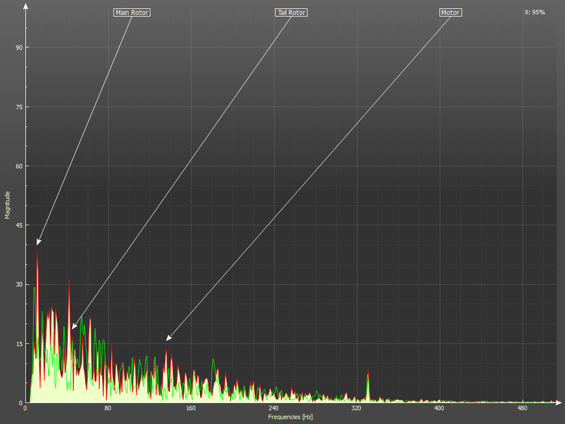The height and width of the screenshot is (424, 565).
Task: Click the isolated spike near 330 Hz
Action: (368, 381)
